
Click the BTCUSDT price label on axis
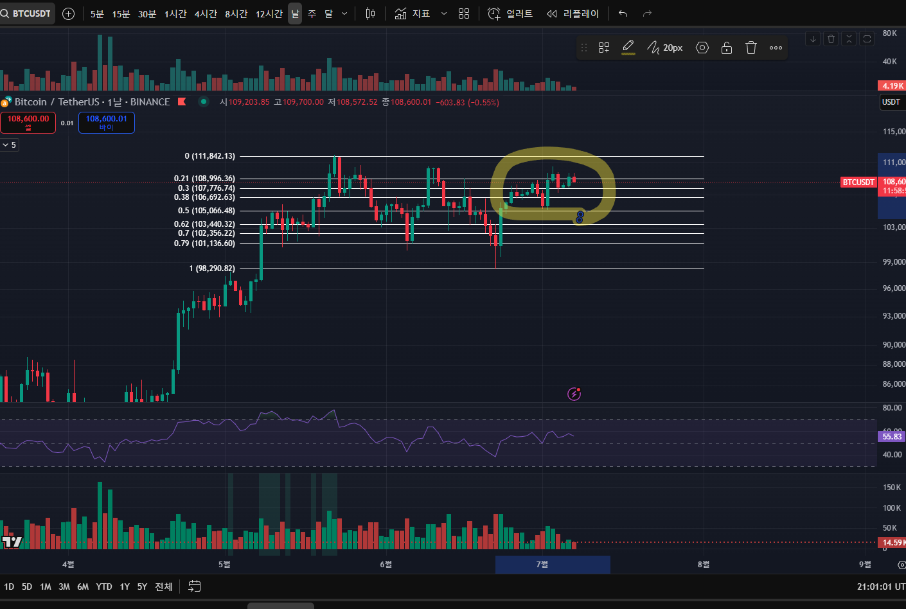[858, 182]
